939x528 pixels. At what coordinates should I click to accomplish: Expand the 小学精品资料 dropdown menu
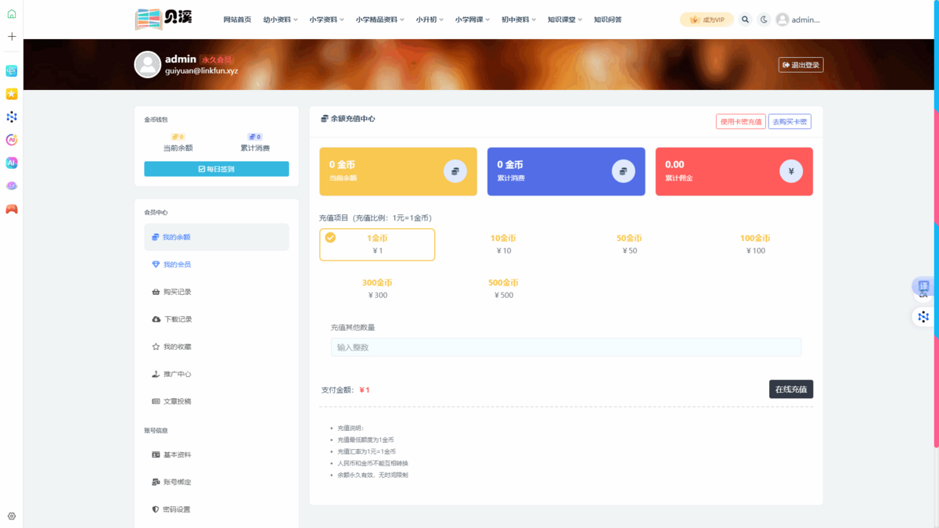click(x=380, y=20)
